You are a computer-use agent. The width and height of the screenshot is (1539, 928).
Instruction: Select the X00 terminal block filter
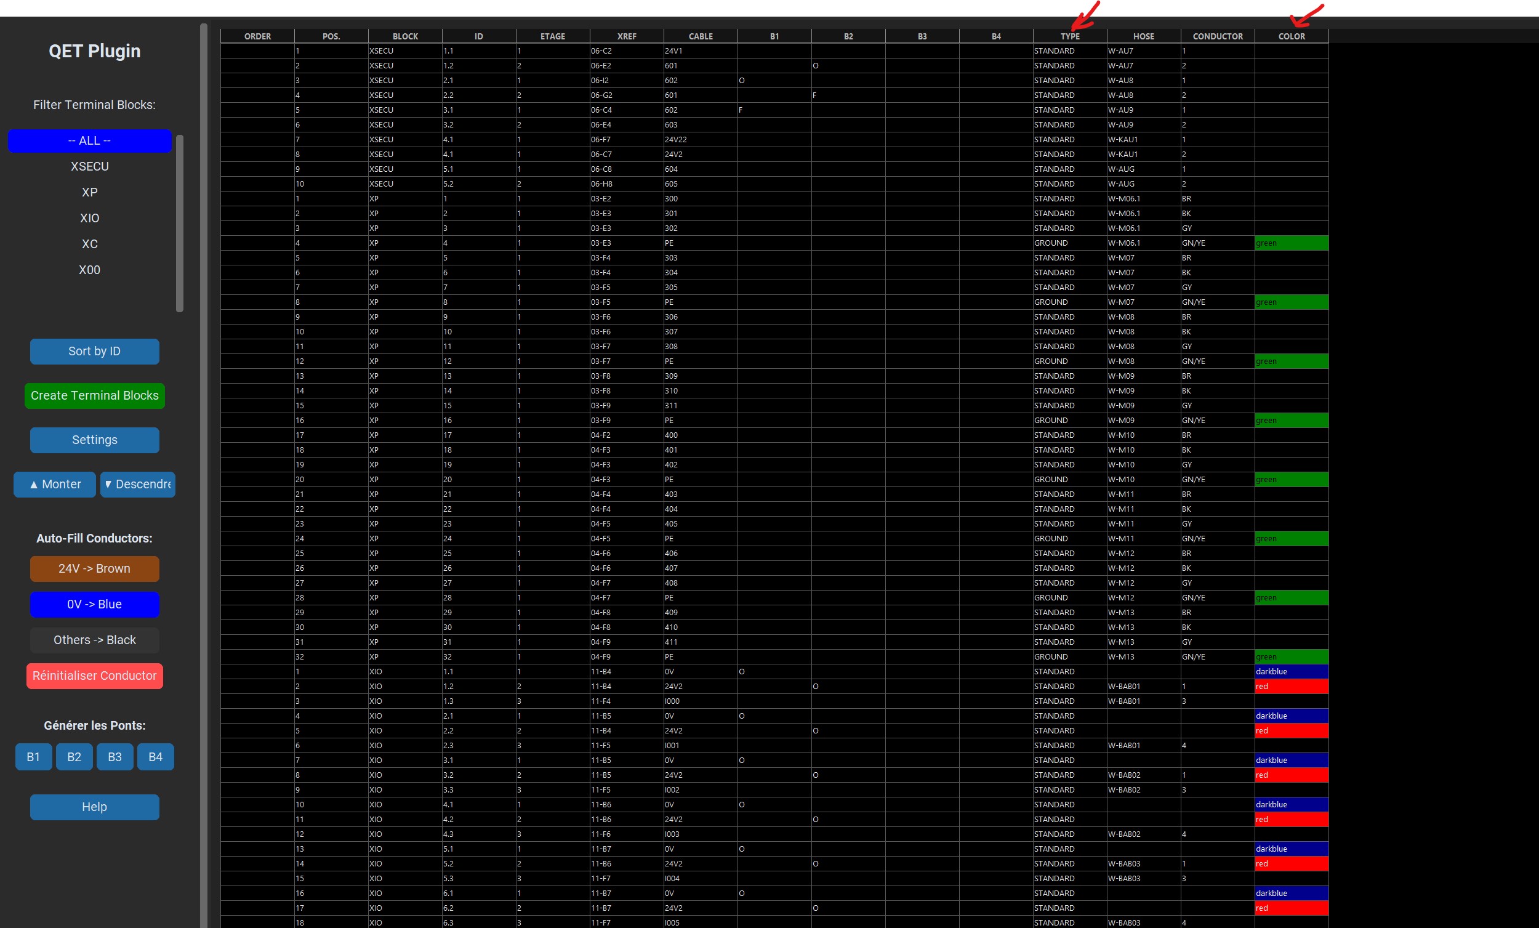click(x=89, y=270)
